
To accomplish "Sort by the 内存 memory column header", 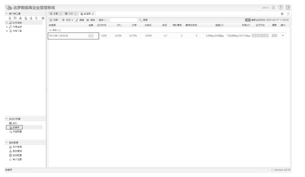I will tap(134, 25).
